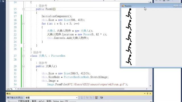This screenshot has width=182, height=102.
Task: Click on Point(0, 82 * i) in line 22
Action: click(95, 35)
